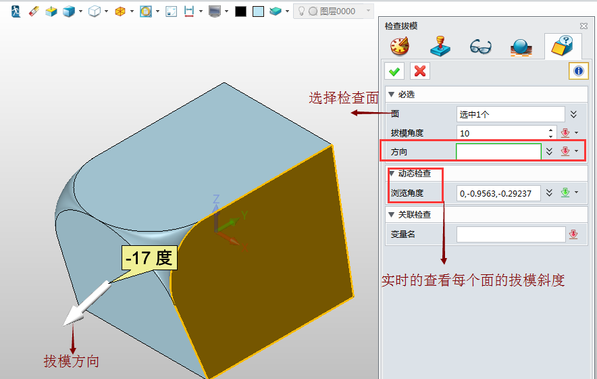This screenshot has height=379, width=597.
Task: Open the 图层0000 layer dropdown
Action: [x=368, y=11]
